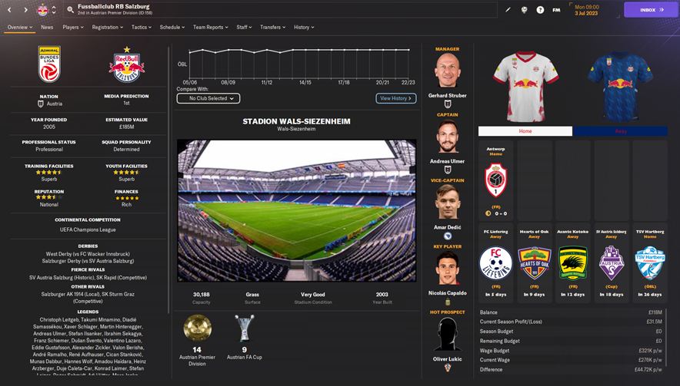The height and width of the screenshot is (386, 680).
Task: Click the nationality flag under Gerhard Struber
Action: 448,104
